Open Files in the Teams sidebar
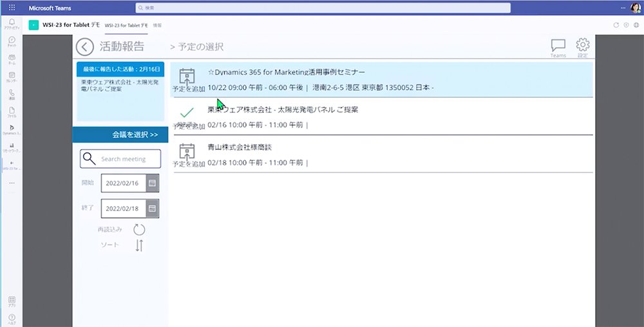 click(x=12, y=113)
